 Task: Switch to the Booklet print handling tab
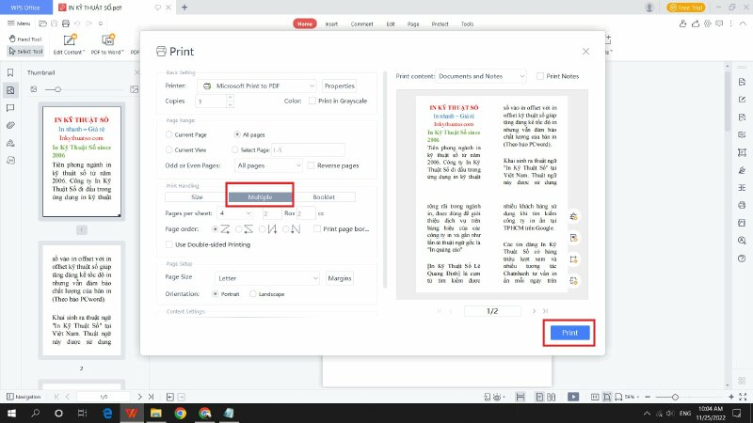pyautogui.click(x=324, y=197)
